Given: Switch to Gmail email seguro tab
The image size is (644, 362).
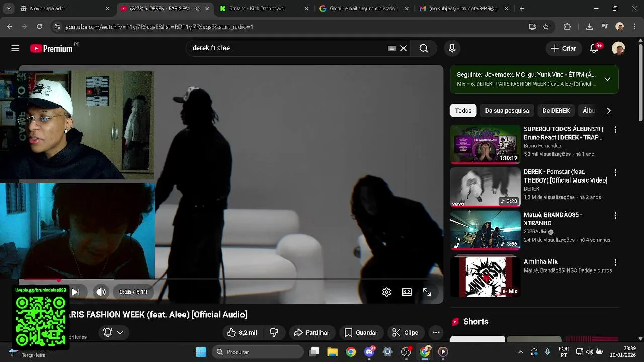Looking at the screenshot, I should pos(365,9).
